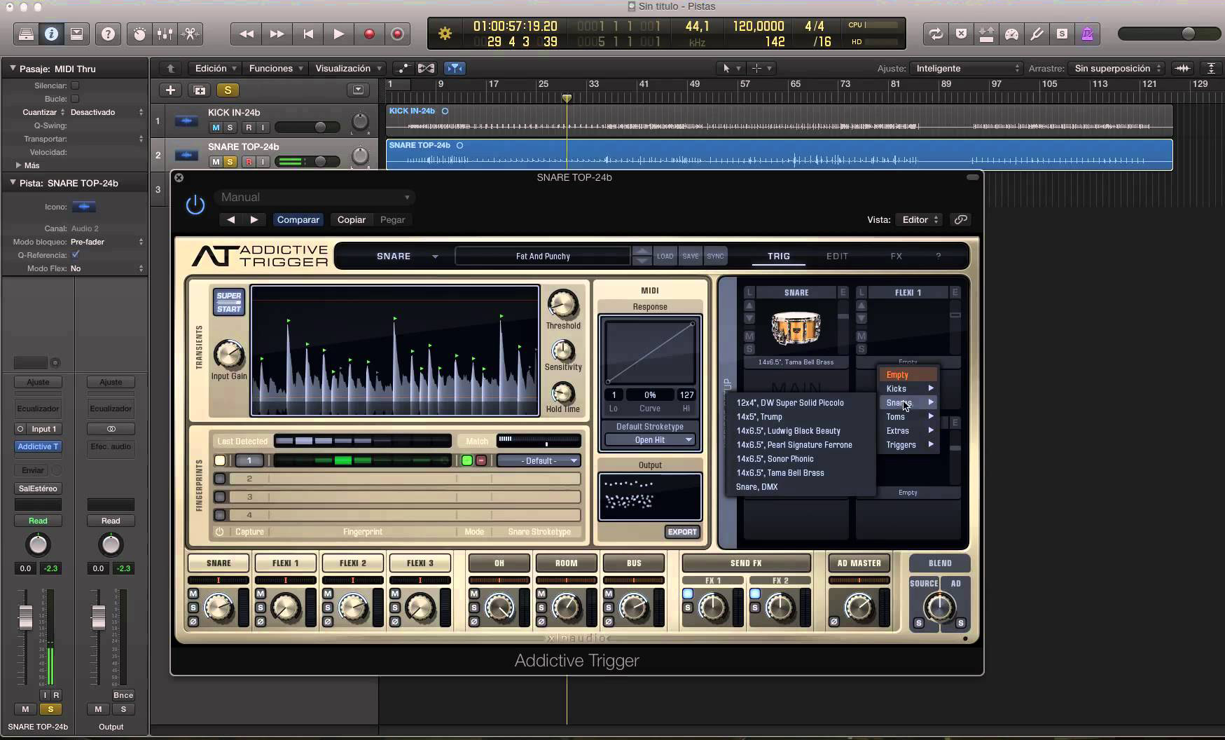Record-enable the SNARE TOP-24b track

point(249,161)
